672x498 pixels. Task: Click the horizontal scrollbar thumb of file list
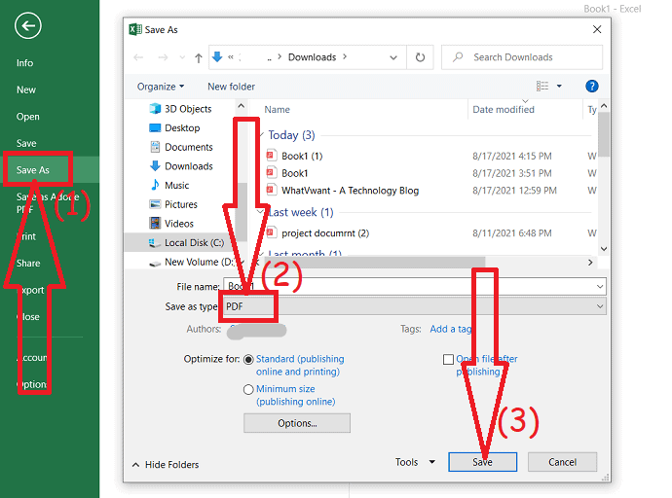point(375,262)
